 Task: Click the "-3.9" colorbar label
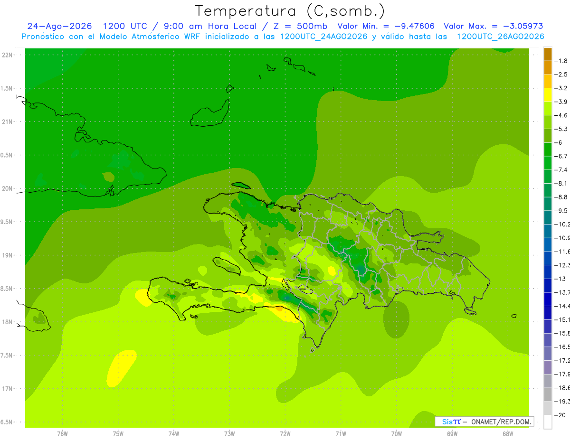coord(561,102)
